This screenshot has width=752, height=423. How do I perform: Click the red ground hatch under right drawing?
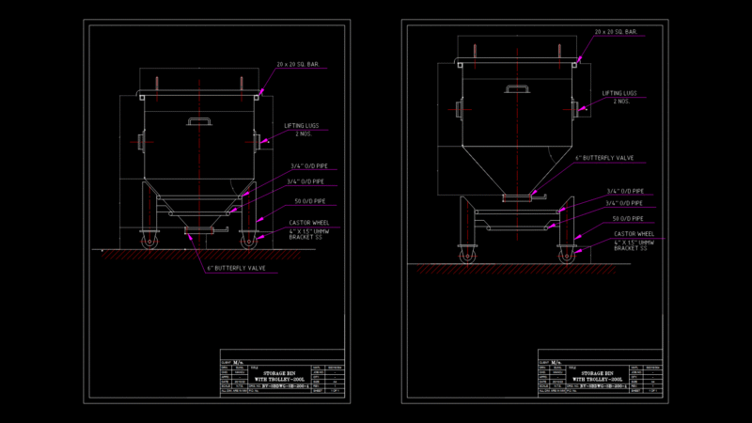point(516,269)
